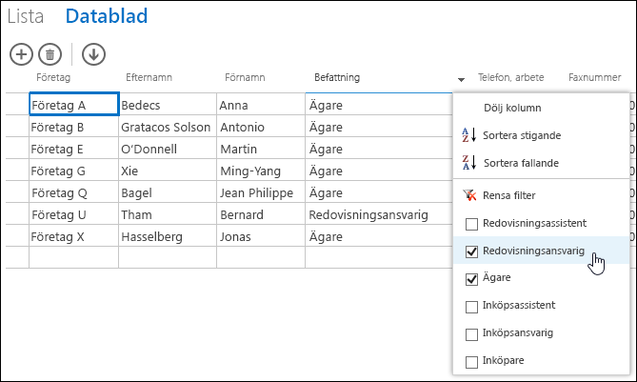The width and height of the screenshot is (637, 382).
Task: Click the Sortera stigande A-Z sort icon
Action: click(x=468, y=135)
